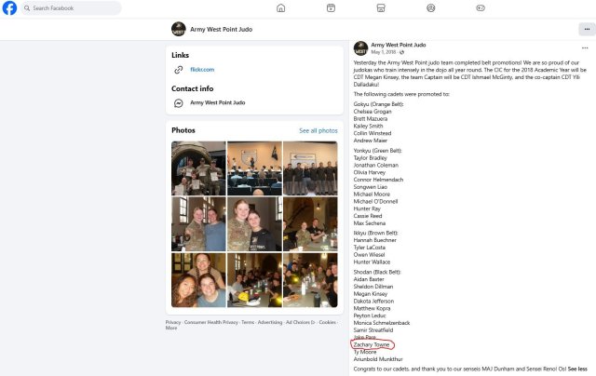The height and width of the screenshot is (376, 596).
Task: Open the bottom-right crowded dinner table photo
Action: tap(310, 280)
